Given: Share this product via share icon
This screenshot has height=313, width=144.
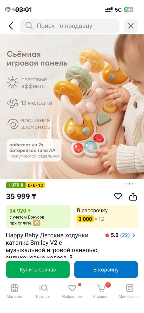Looking at the screenshot, I should click(x=133, y=196).
